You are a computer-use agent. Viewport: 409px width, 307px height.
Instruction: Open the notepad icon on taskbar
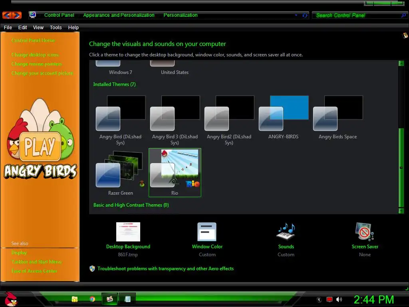[127, 299]
